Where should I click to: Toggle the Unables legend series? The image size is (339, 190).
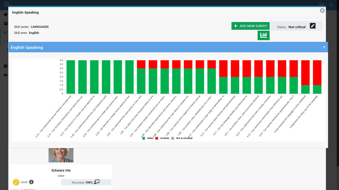pos(162,138)
